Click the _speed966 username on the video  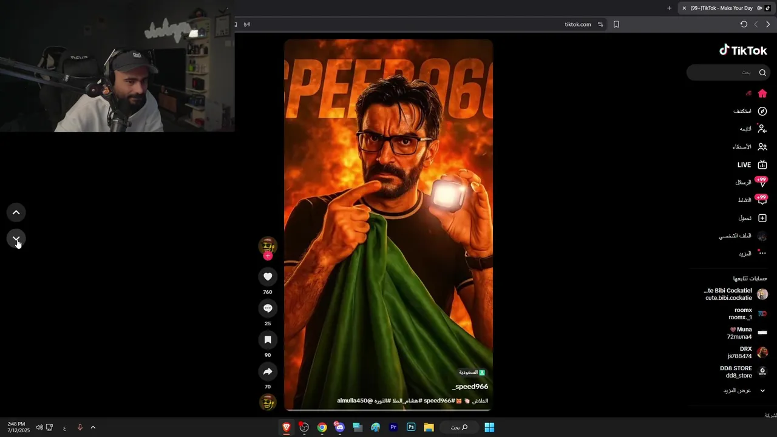point(470,387)
